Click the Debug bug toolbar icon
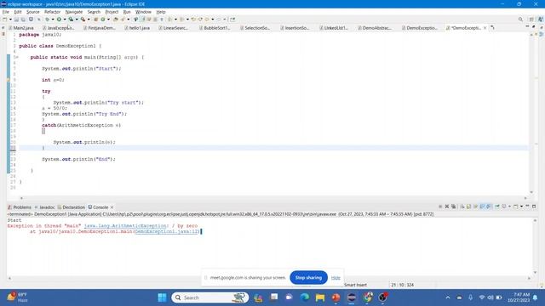545x306 pixels. [x=48, y=20]
